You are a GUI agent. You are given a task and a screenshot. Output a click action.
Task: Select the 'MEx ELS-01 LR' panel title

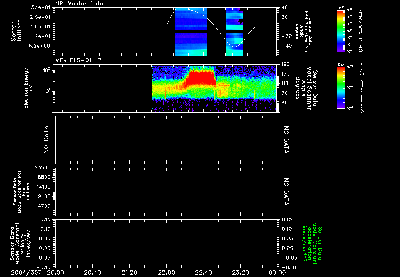78,60
